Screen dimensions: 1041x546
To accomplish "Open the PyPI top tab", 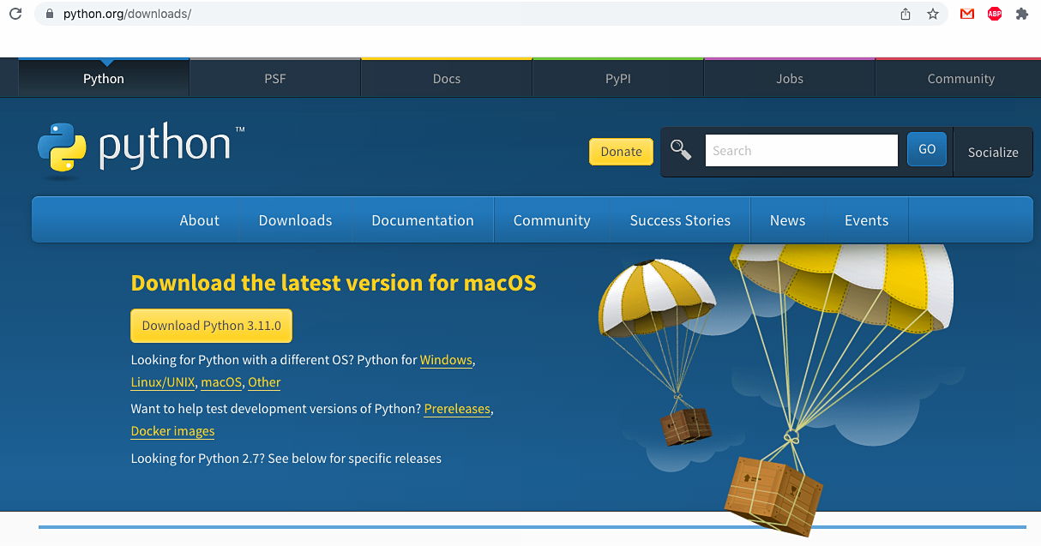I will [618, 78].
